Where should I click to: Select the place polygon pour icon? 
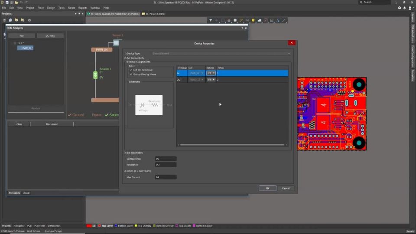coord(260,20)
